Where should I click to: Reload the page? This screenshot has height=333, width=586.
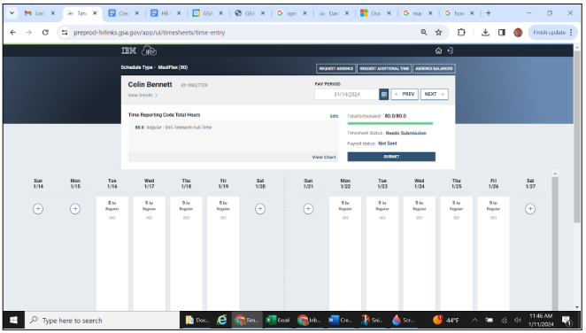pyautogui.click(x=45, y=33)
